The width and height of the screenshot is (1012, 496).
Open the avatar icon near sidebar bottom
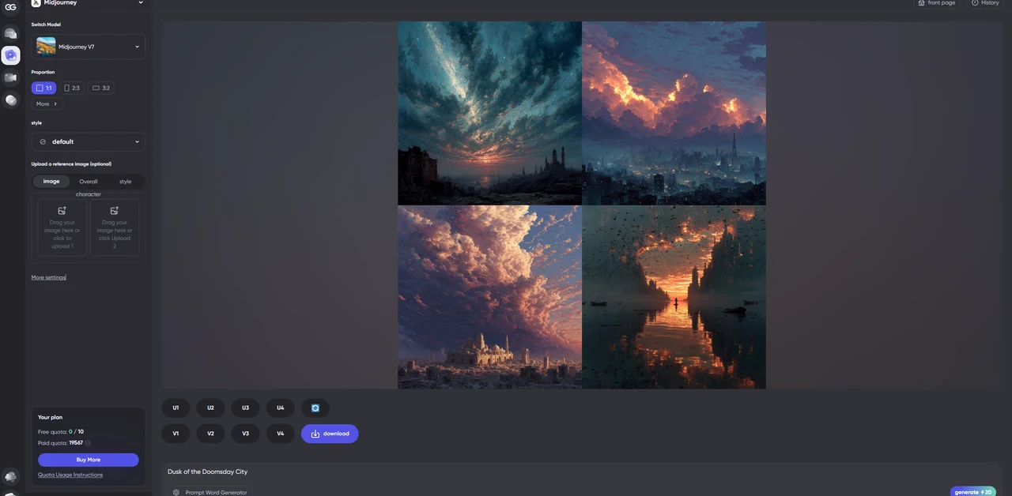(11, 476)
